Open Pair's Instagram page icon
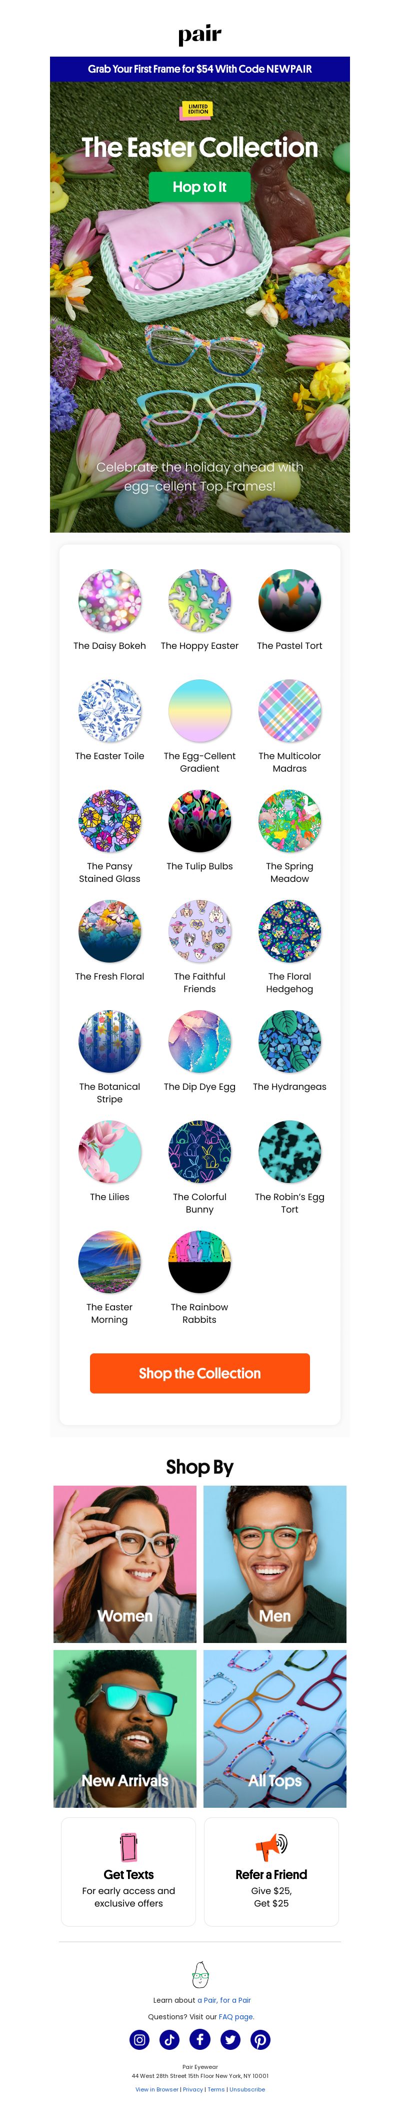Image resolution: width=400 pixels, height=2117 pixels. pyautogui.click(x=140, y=2040)
